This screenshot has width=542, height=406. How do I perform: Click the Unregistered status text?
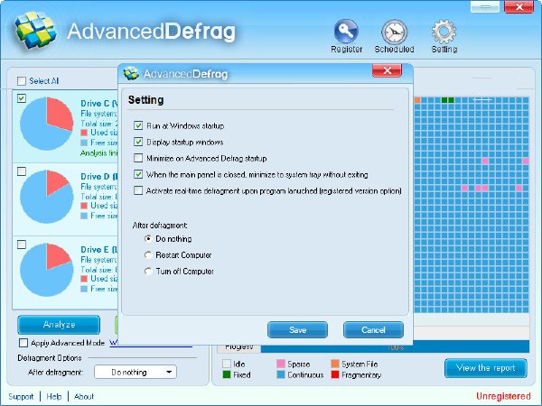coord(503,396)
